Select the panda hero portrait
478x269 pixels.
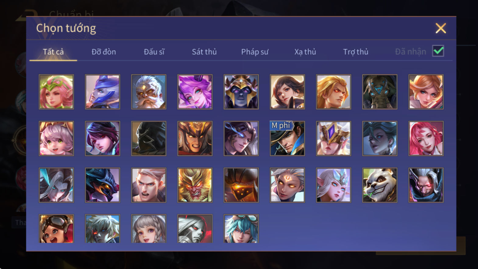tap(380, 185)
